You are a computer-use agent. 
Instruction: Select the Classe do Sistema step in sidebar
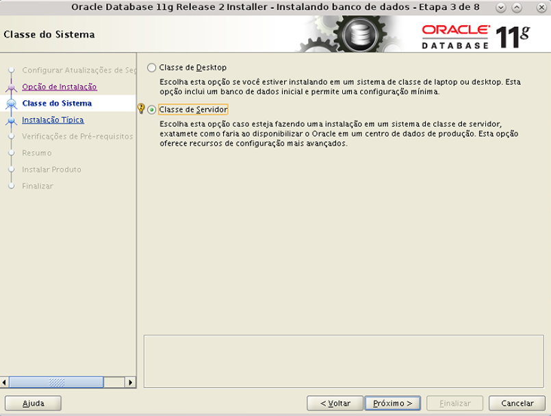point(57,103)
